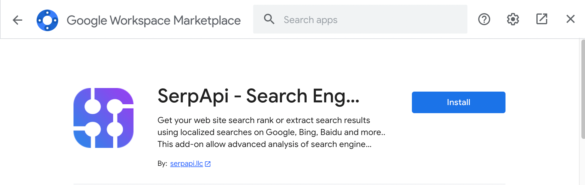Click the magnifier icon in search bar
585x185 pixels.
[x=269, y=19]
